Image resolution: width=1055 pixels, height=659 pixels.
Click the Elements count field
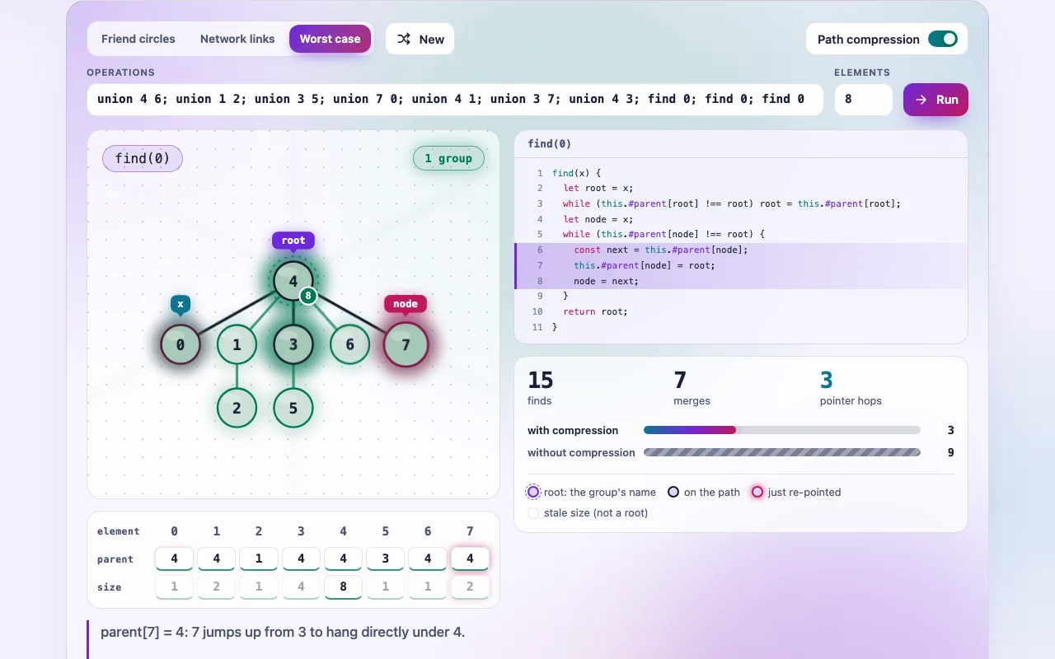864,100
